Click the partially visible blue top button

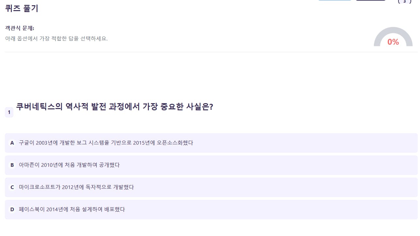point(335,0)
